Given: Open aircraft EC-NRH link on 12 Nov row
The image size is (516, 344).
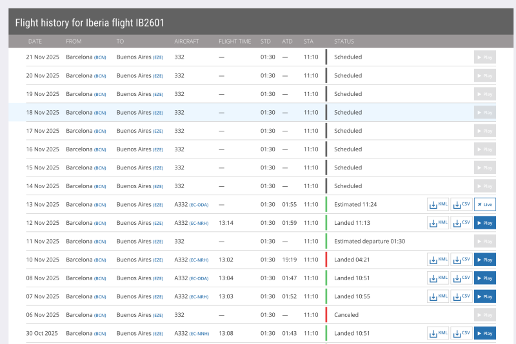Looking at the screenshot, I should click(x=199, y=224).
